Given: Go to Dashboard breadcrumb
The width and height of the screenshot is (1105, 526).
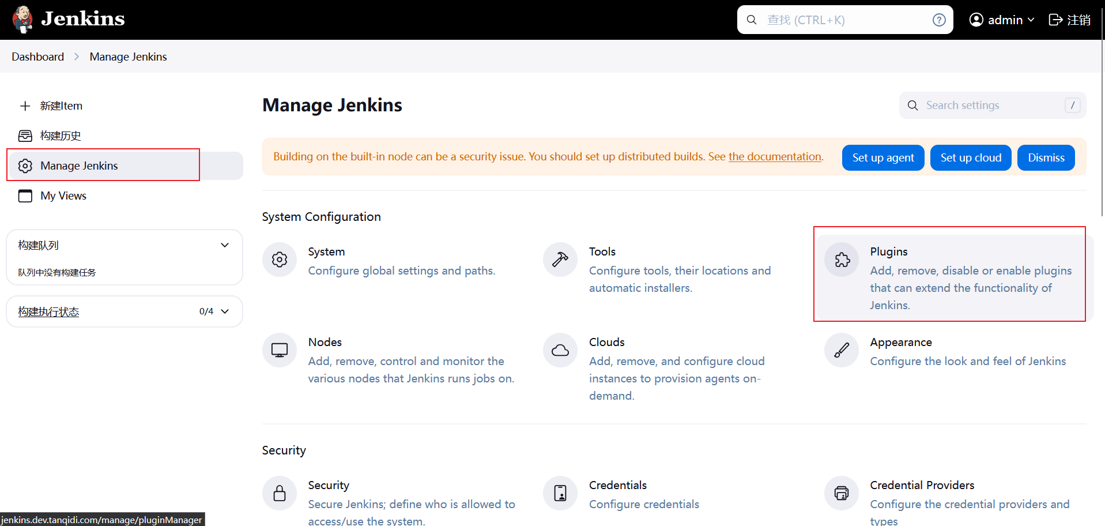Looking at the screenshot, I should [x=38, y=57].
